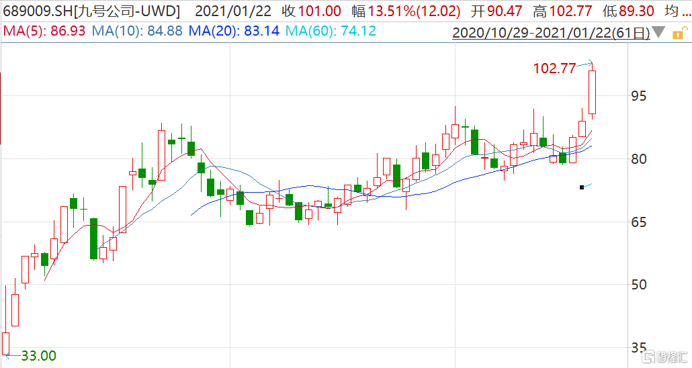The width and height of the screenshot is (692, 368).
Task: Open the date range dropdown triangle
Action: pyautogui.click(x=658, y=32)
